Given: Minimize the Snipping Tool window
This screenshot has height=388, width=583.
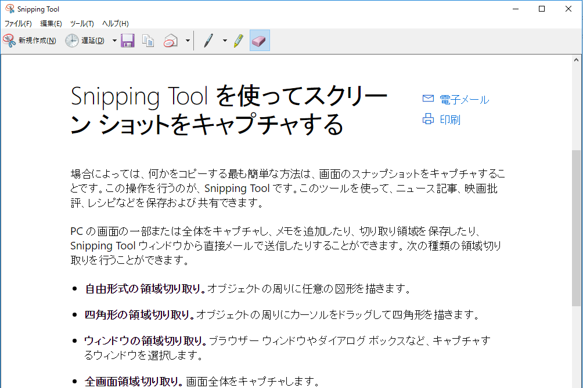Looking at the screenshot, I should [515, 9].
